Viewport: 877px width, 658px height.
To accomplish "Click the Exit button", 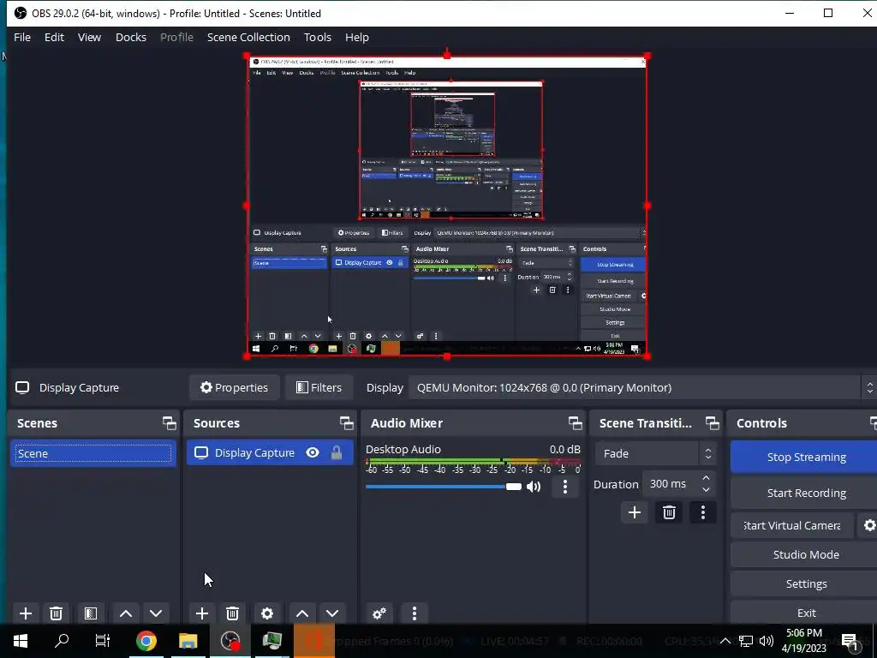I will click(x=803, y=613).
